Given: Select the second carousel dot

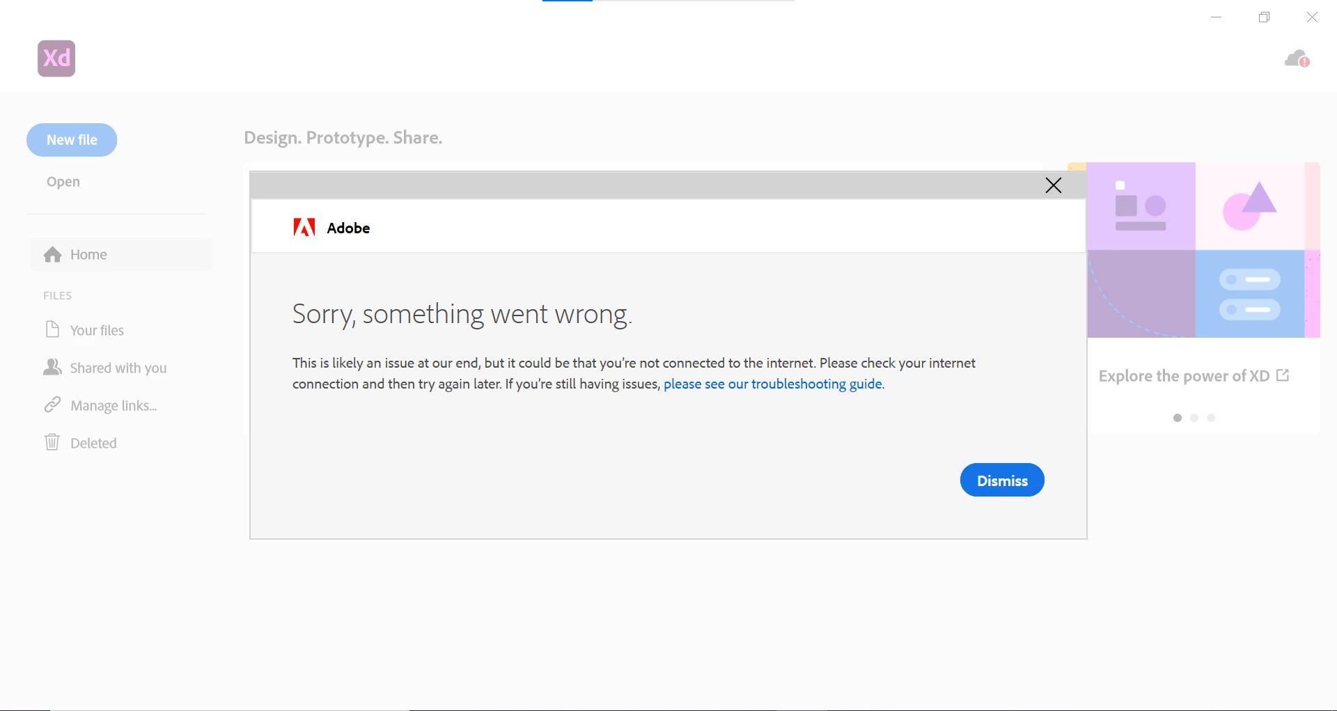Looking at the screenshot, I should click(x=1194, y=418).
